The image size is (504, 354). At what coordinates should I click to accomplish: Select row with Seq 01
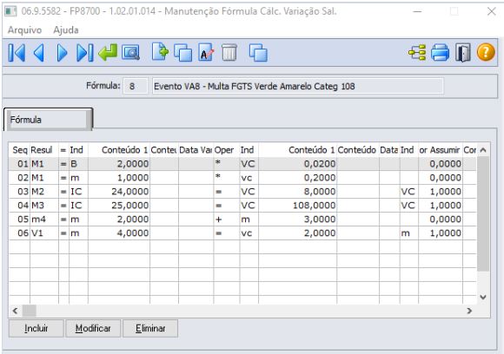pos(242,164)
